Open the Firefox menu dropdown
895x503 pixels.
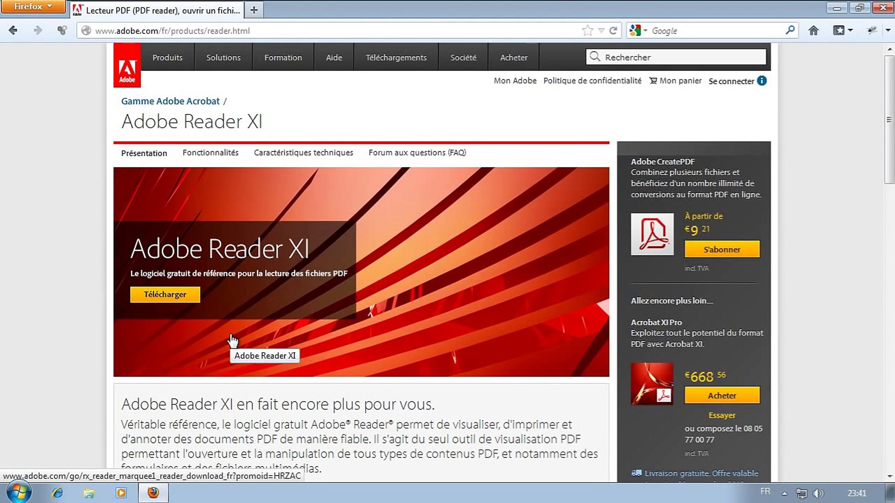[x=33, y=7]
